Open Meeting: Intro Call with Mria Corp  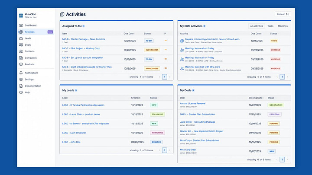[202, 67]
